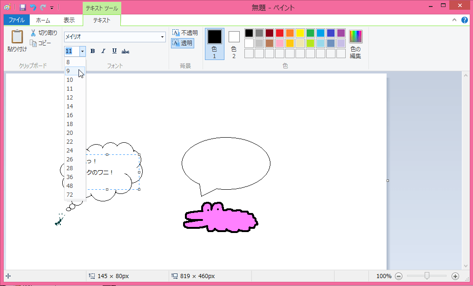Choose font size 24 from list
Image resolution: width=473 pixels, height=286 pixels.
[x=75, y=150]
